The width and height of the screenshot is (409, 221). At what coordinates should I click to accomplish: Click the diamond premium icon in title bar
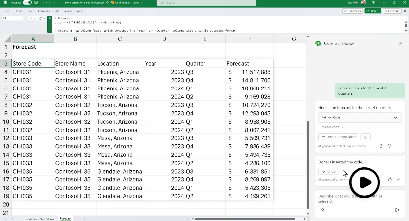click(374, 2)
